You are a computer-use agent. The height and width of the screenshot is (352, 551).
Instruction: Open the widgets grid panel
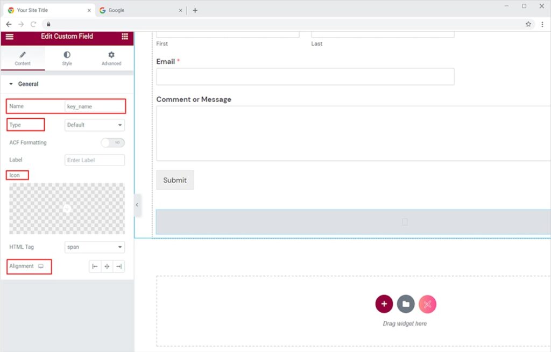click(x=125, y=37)
